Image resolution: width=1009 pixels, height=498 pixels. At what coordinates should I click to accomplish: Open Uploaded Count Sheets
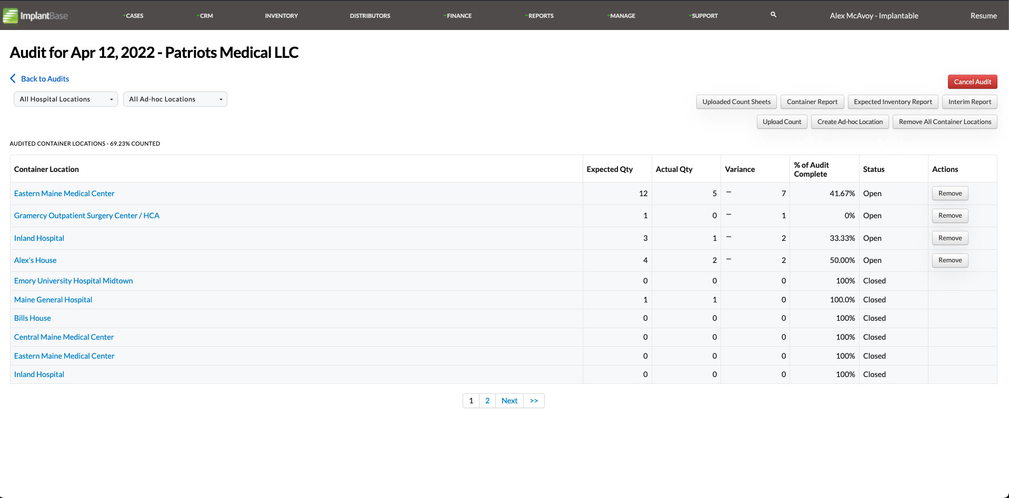736,102
